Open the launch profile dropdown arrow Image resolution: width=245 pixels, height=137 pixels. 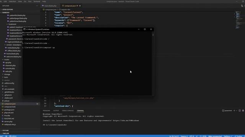[x=237, y=111]
